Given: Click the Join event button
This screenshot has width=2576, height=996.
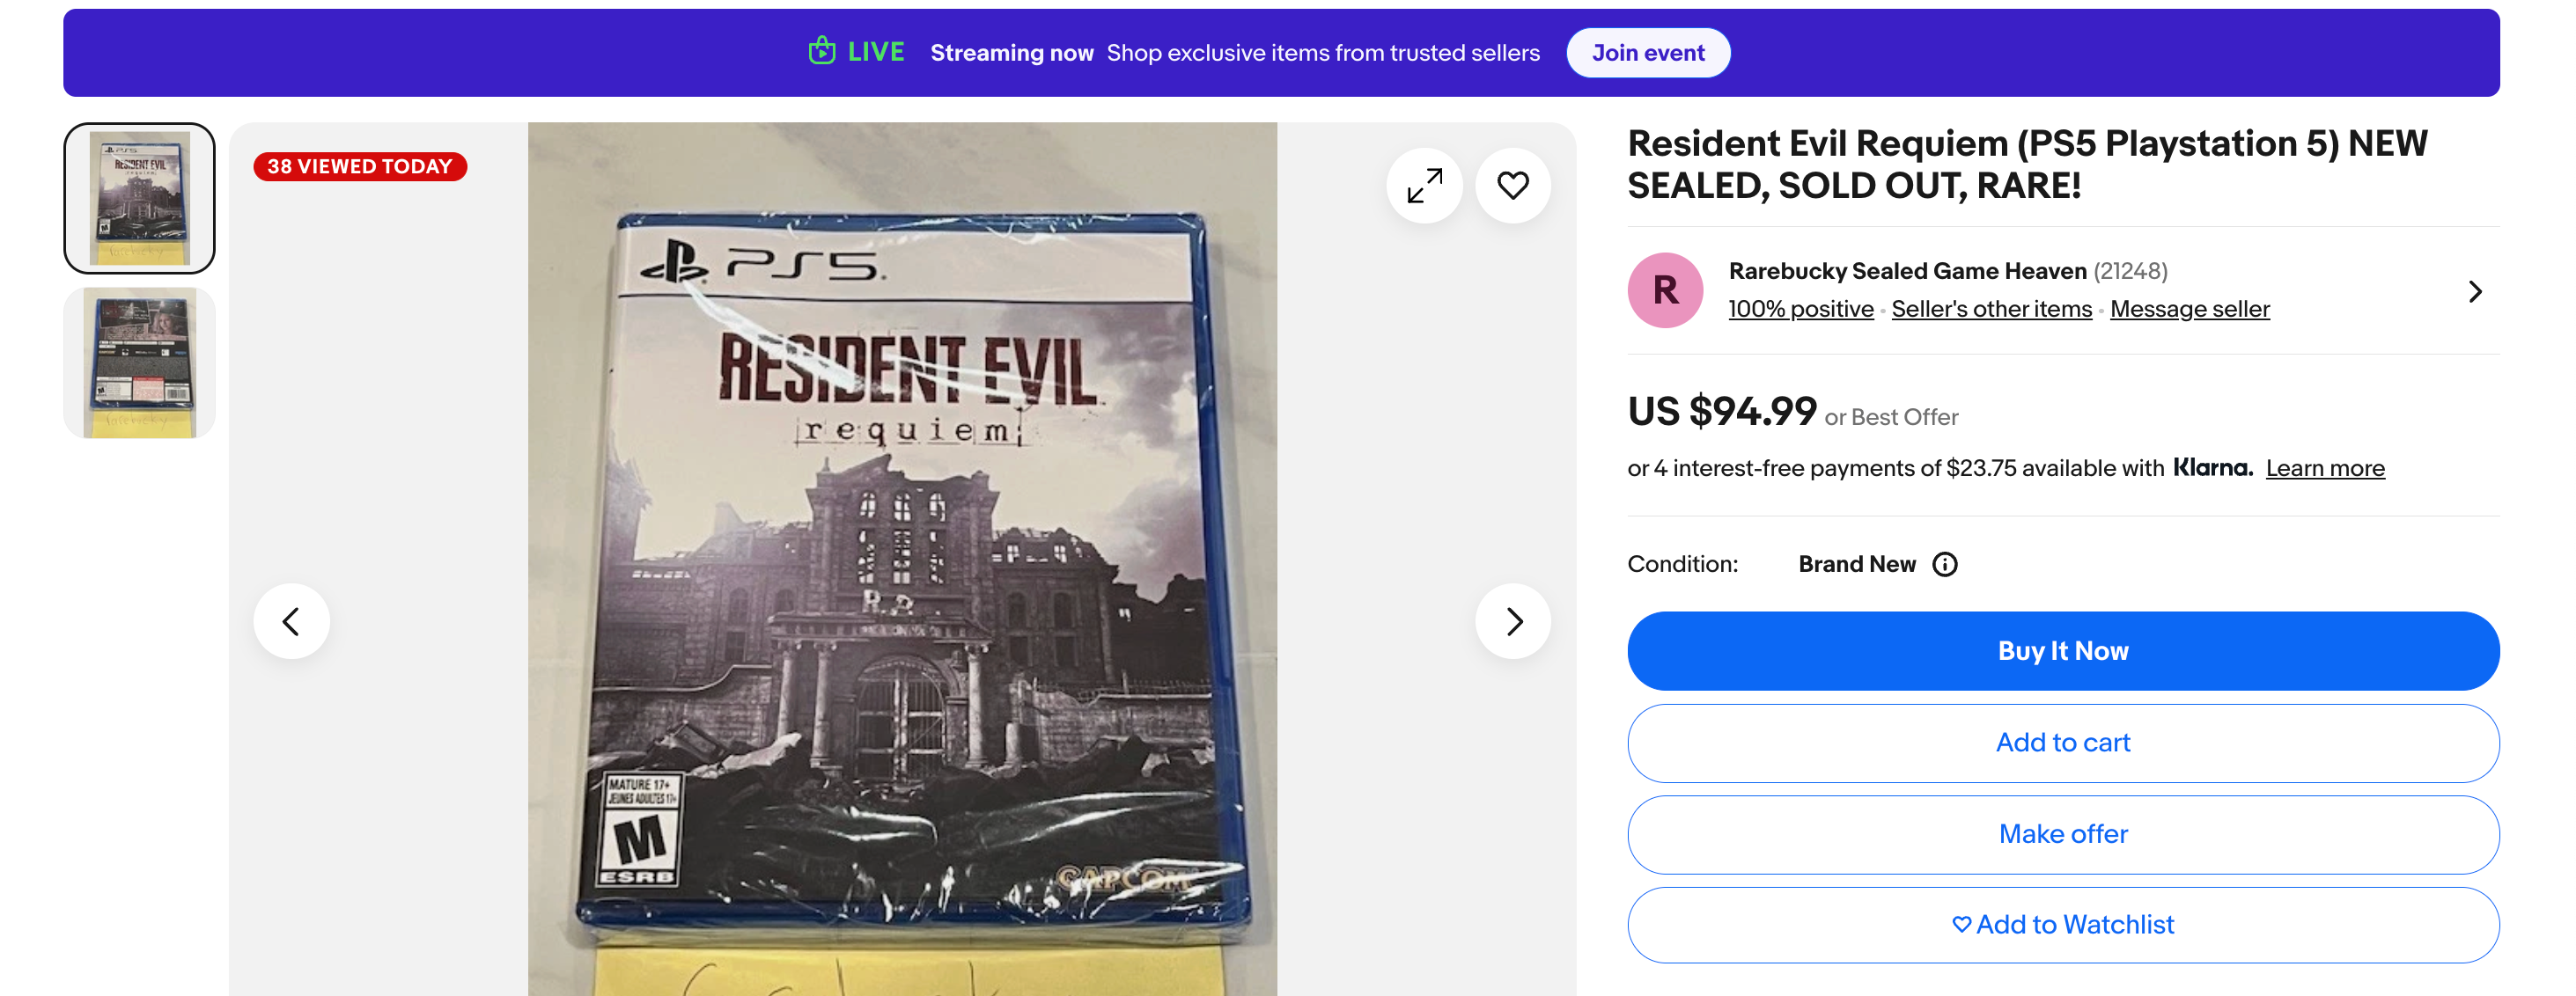Looking at the screenshot, I should click(x=1647, y=53).
